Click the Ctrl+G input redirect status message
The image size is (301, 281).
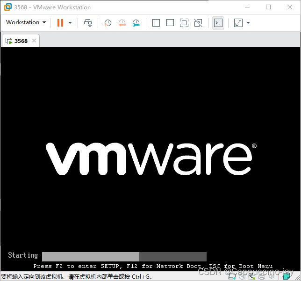click(x=77, y=277)
